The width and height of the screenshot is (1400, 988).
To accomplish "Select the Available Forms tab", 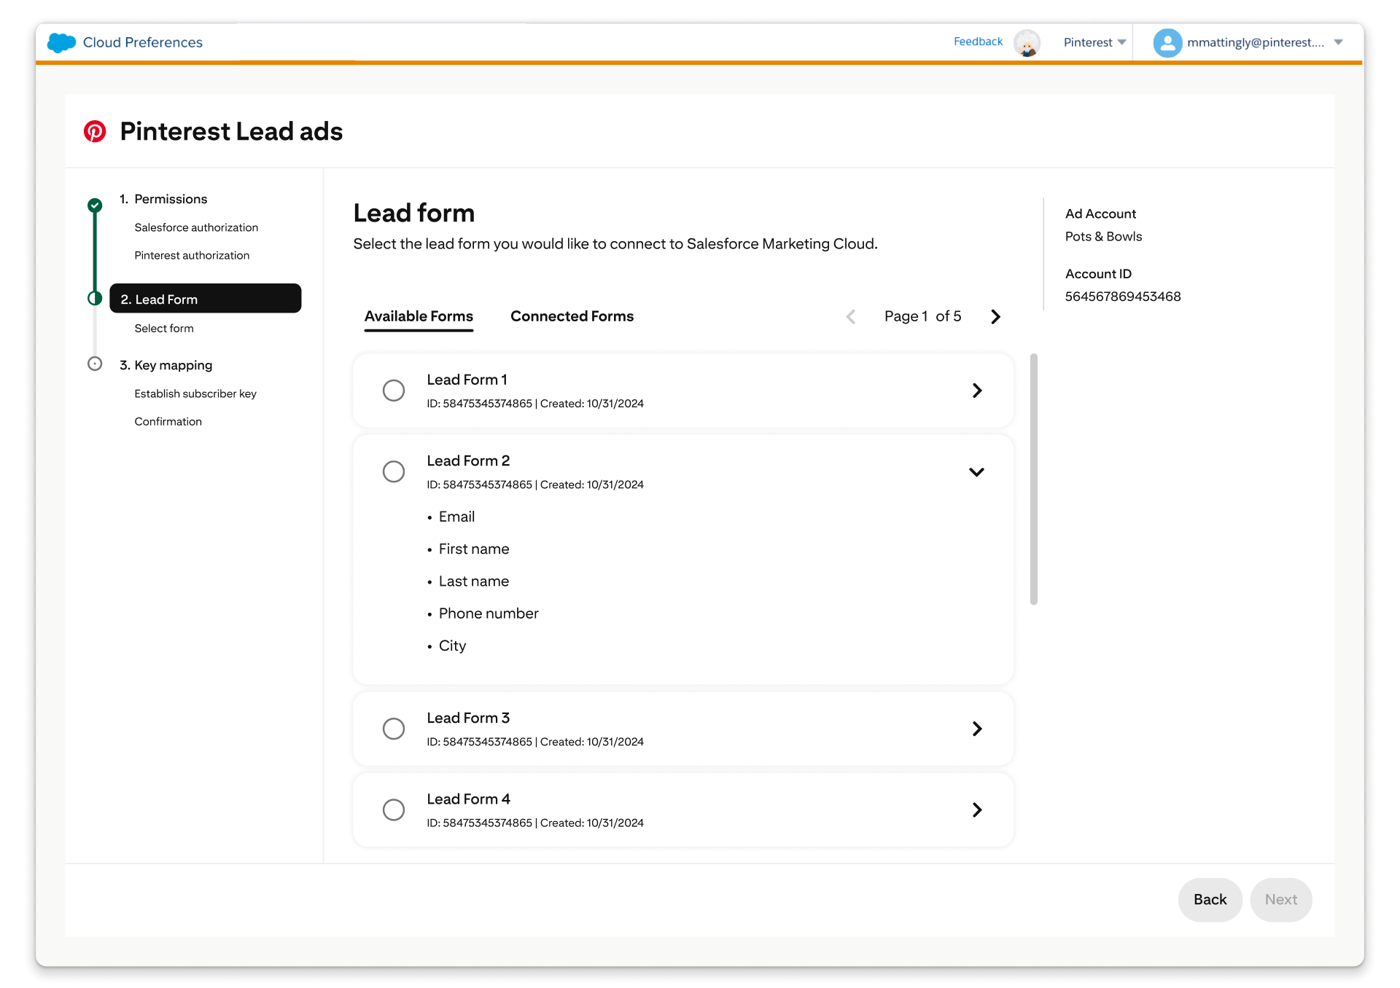I will point(419,316).
